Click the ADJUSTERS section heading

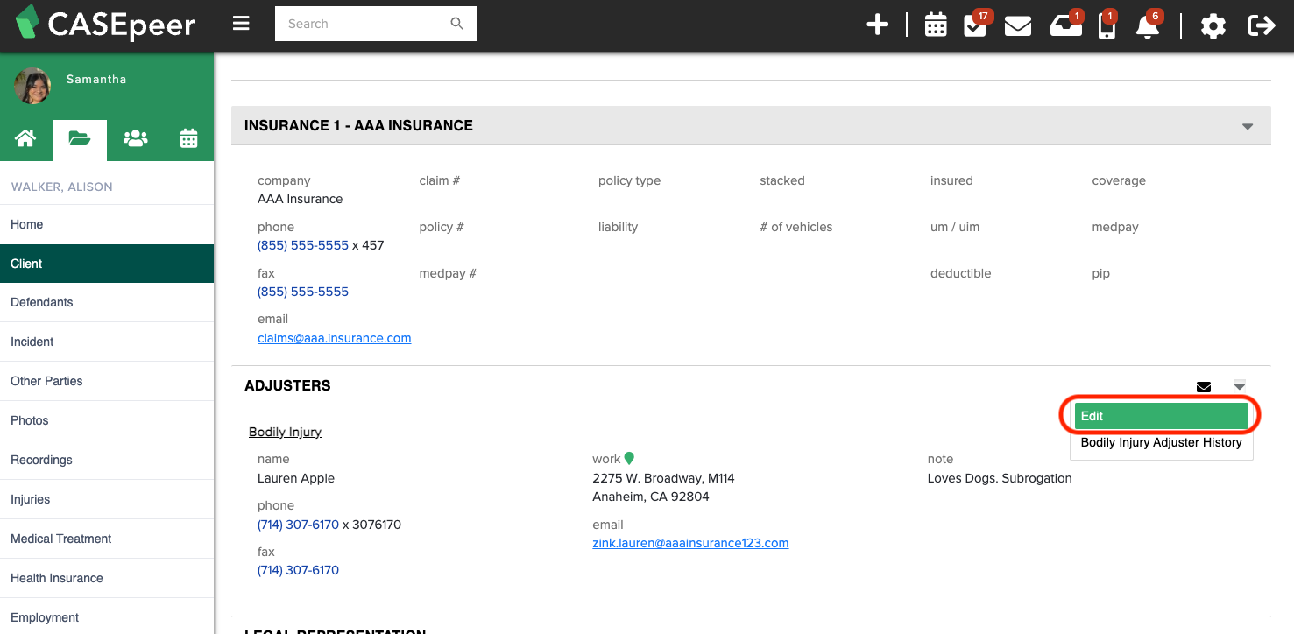(x=287, y=385)
